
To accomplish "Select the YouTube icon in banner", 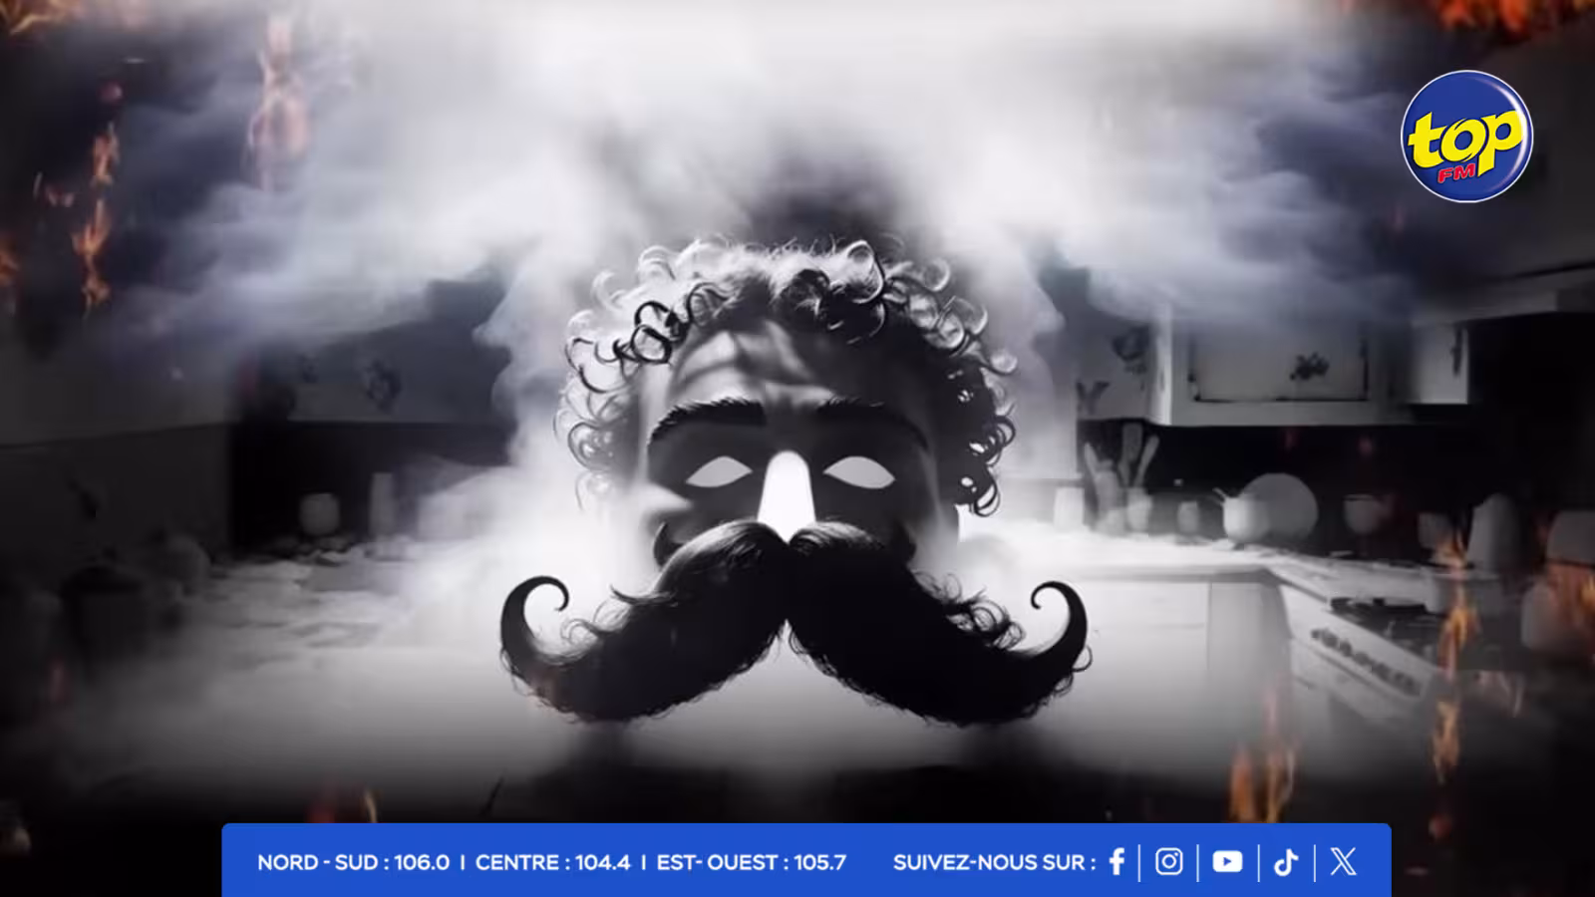I will point(1227,861).
